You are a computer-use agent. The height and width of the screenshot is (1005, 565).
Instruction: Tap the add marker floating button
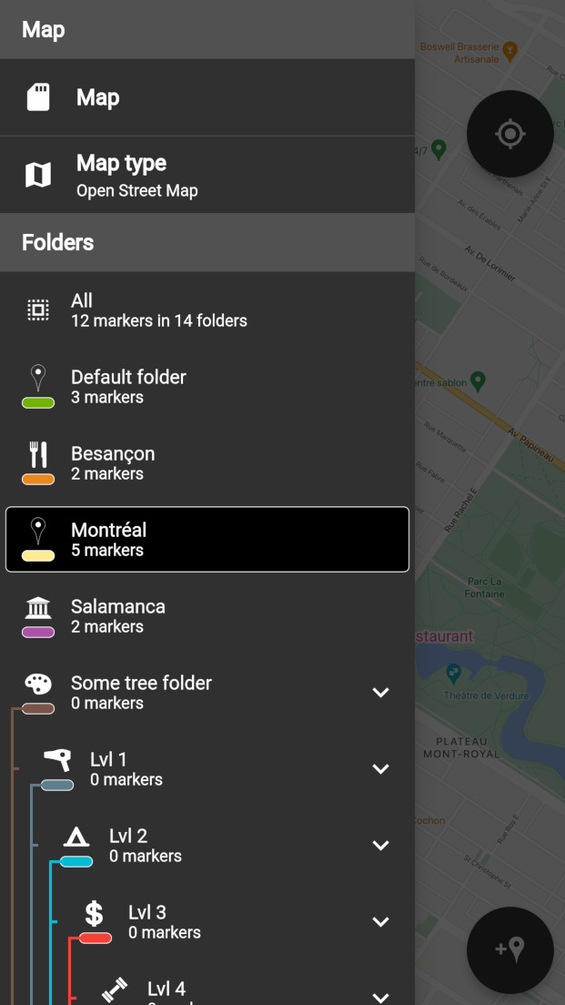(x=510, y=949)
